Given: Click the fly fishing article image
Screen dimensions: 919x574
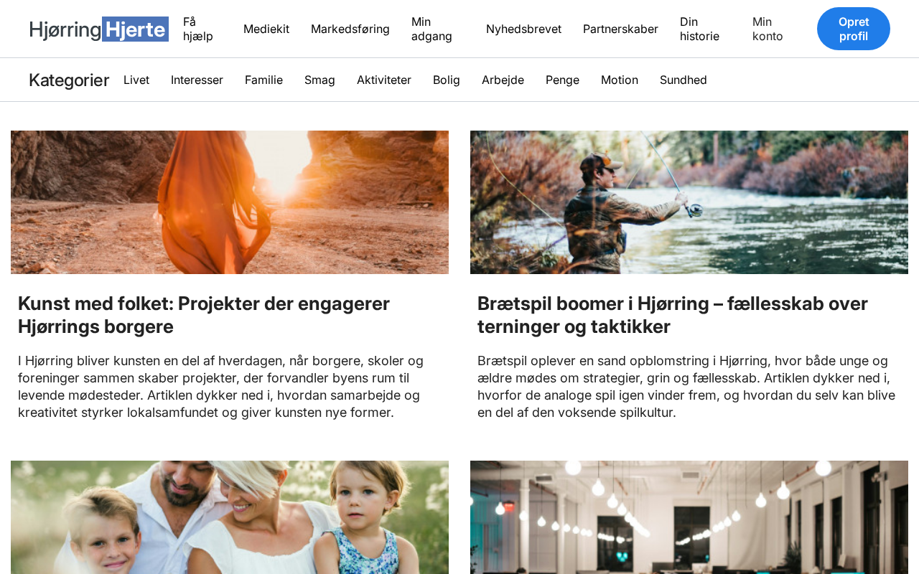Looking at the screenshot, I should (689, 202).
